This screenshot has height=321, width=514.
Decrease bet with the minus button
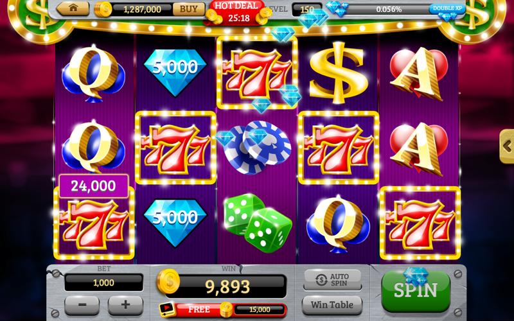coord(82,305)
